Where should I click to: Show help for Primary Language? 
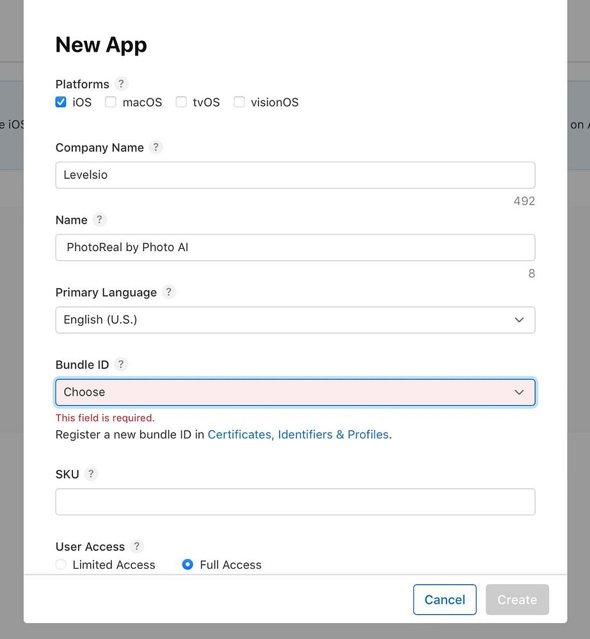(x=168, y=292)
